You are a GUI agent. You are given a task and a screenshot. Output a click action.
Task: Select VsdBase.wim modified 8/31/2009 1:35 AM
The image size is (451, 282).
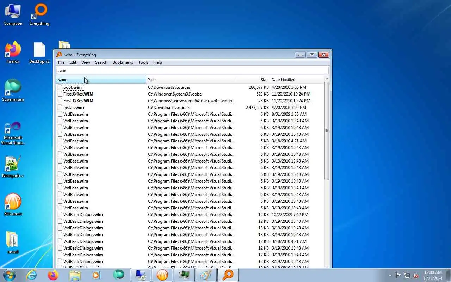tap(76, 114)
